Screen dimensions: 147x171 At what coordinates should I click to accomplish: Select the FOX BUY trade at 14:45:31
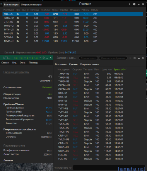point(91,159)
